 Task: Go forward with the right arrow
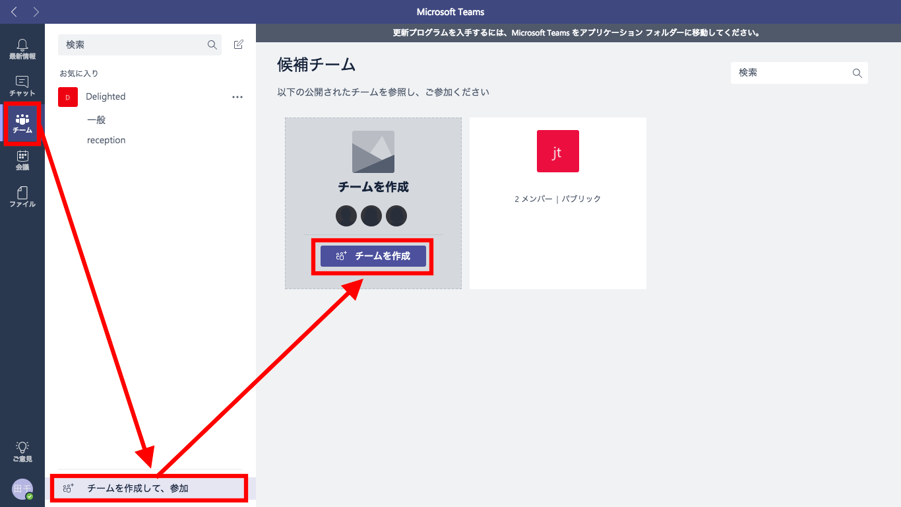(36, 12)
